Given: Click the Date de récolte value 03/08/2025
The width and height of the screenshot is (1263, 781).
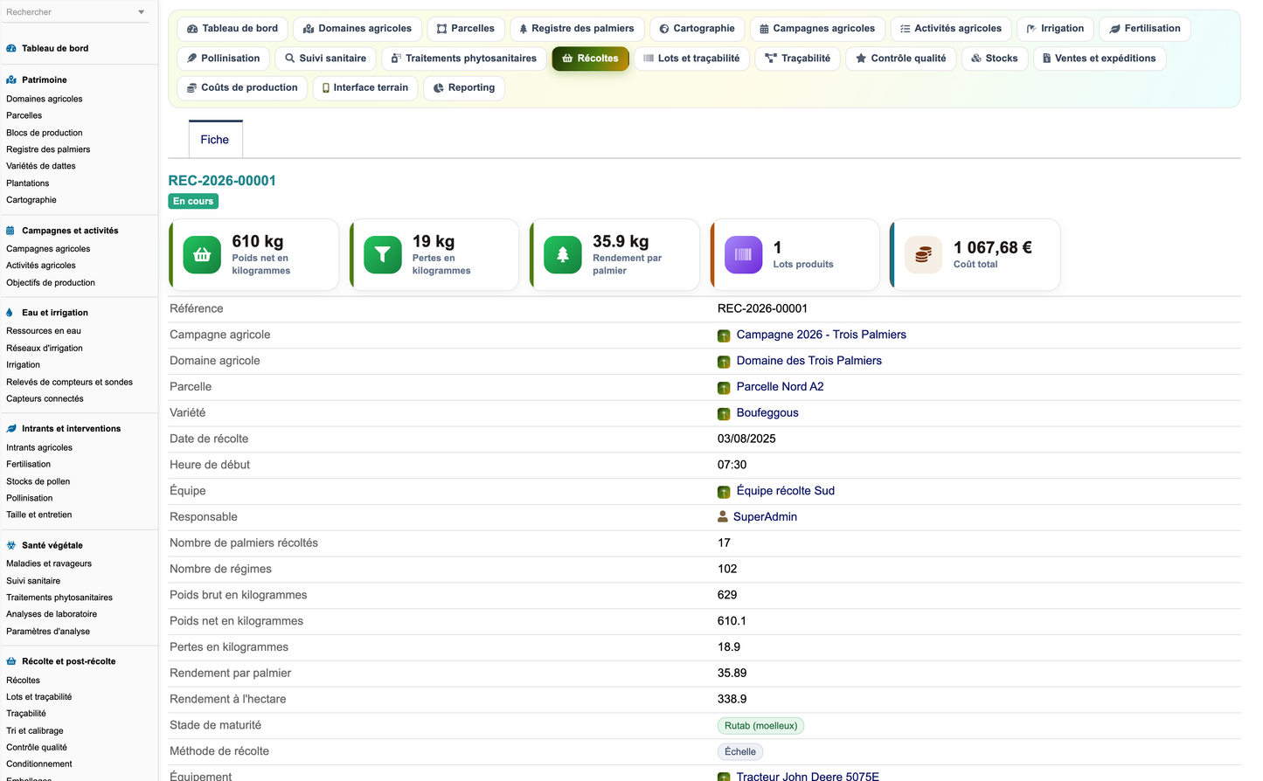Looking at the screenshot, I should pyautogui.click(x=746, y=439).
